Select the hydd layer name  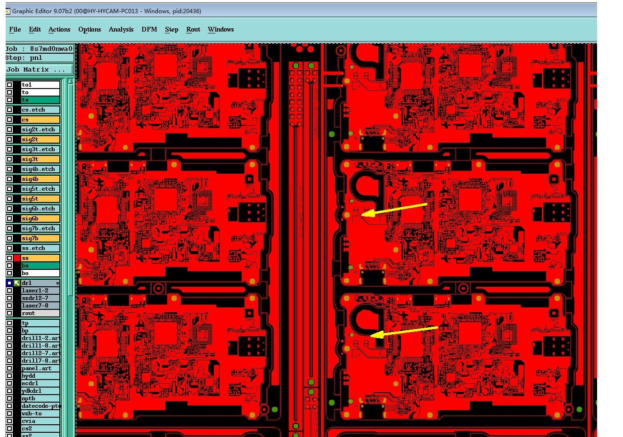tap(41, 376)
